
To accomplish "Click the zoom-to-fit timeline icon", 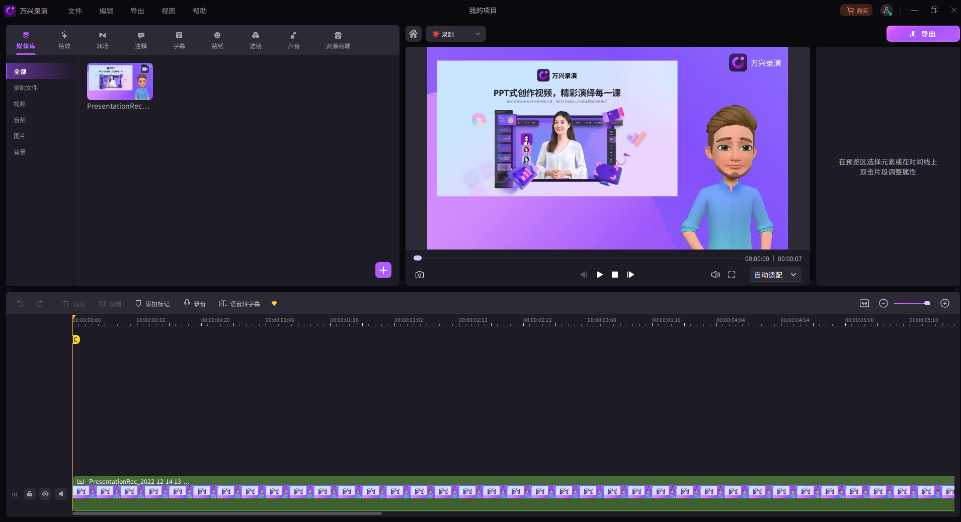I will 864,303.
